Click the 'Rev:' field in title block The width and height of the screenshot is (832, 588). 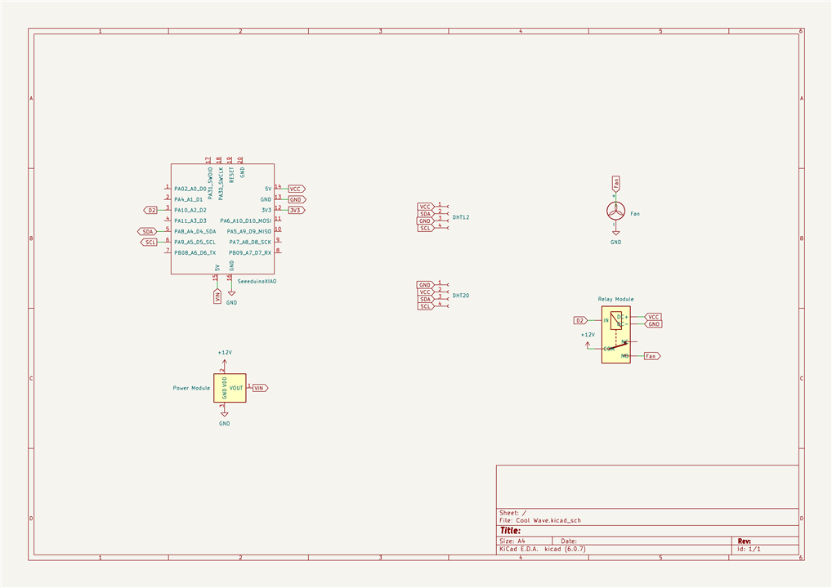[745, 541]
